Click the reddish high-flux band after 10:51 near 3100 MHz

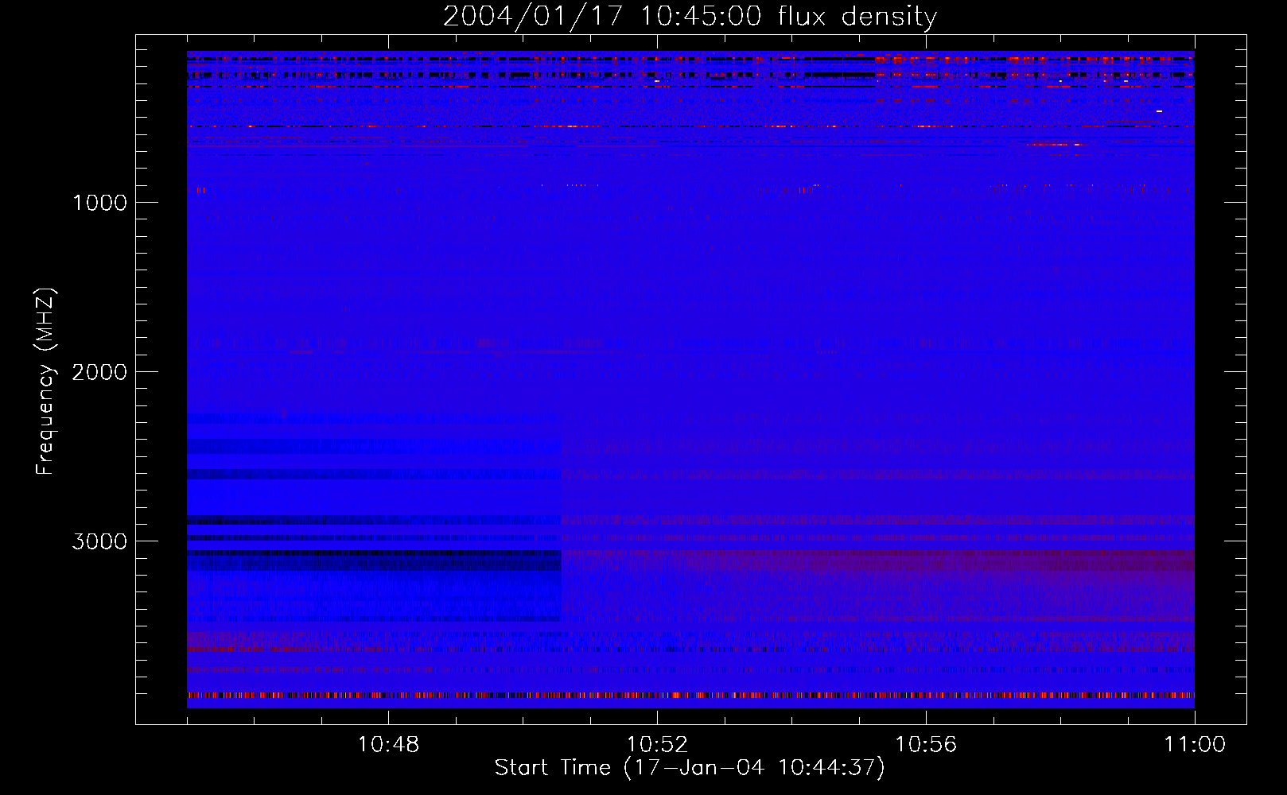pyautogui.click(x=878, y=561)
